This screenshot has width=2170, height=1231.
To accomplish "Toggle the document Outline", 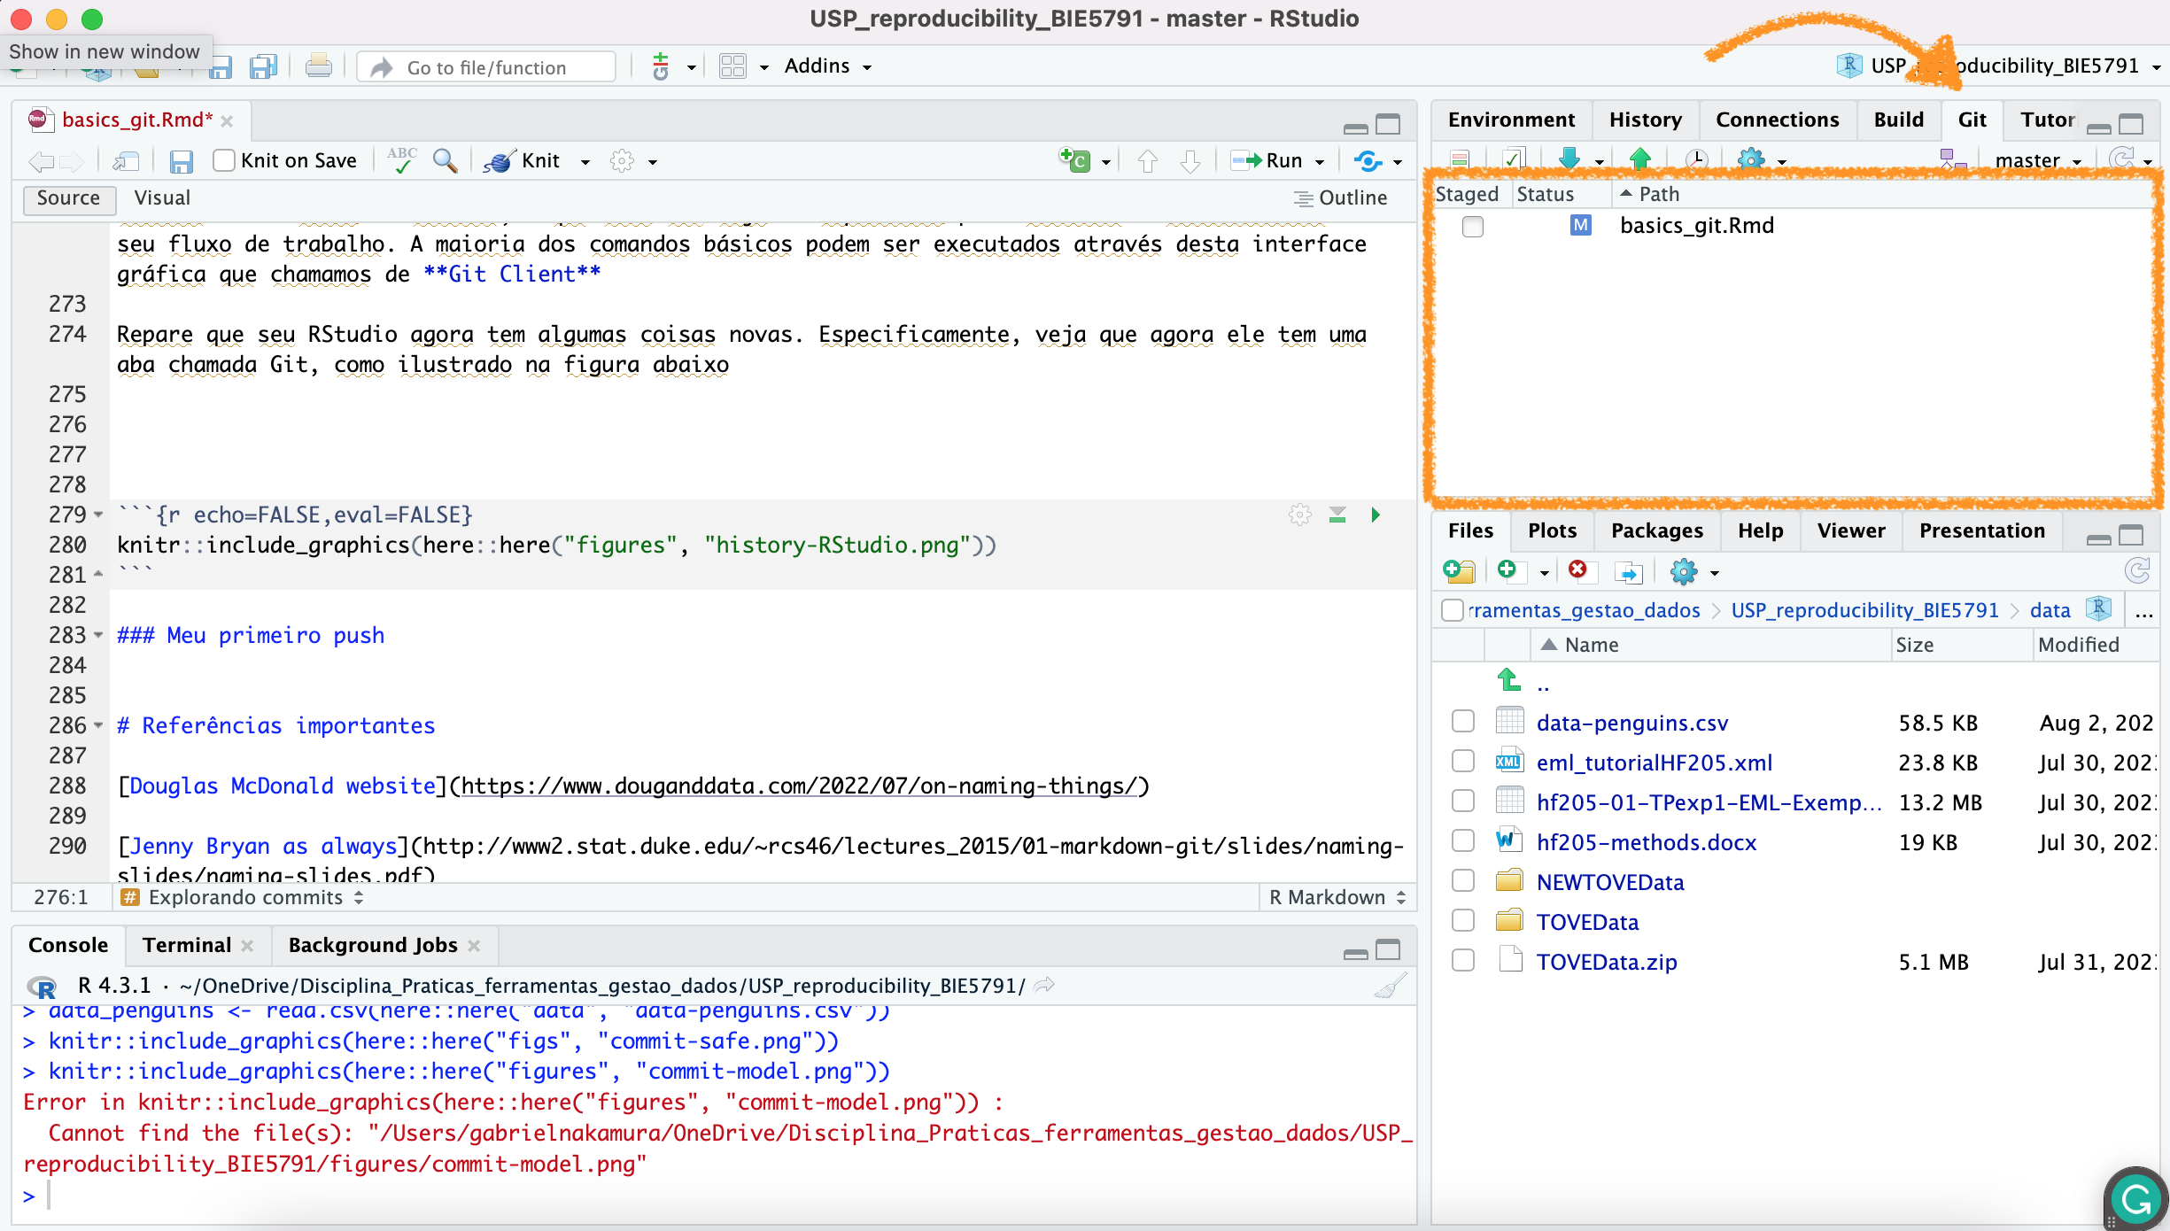I will tap(1340, 197).
